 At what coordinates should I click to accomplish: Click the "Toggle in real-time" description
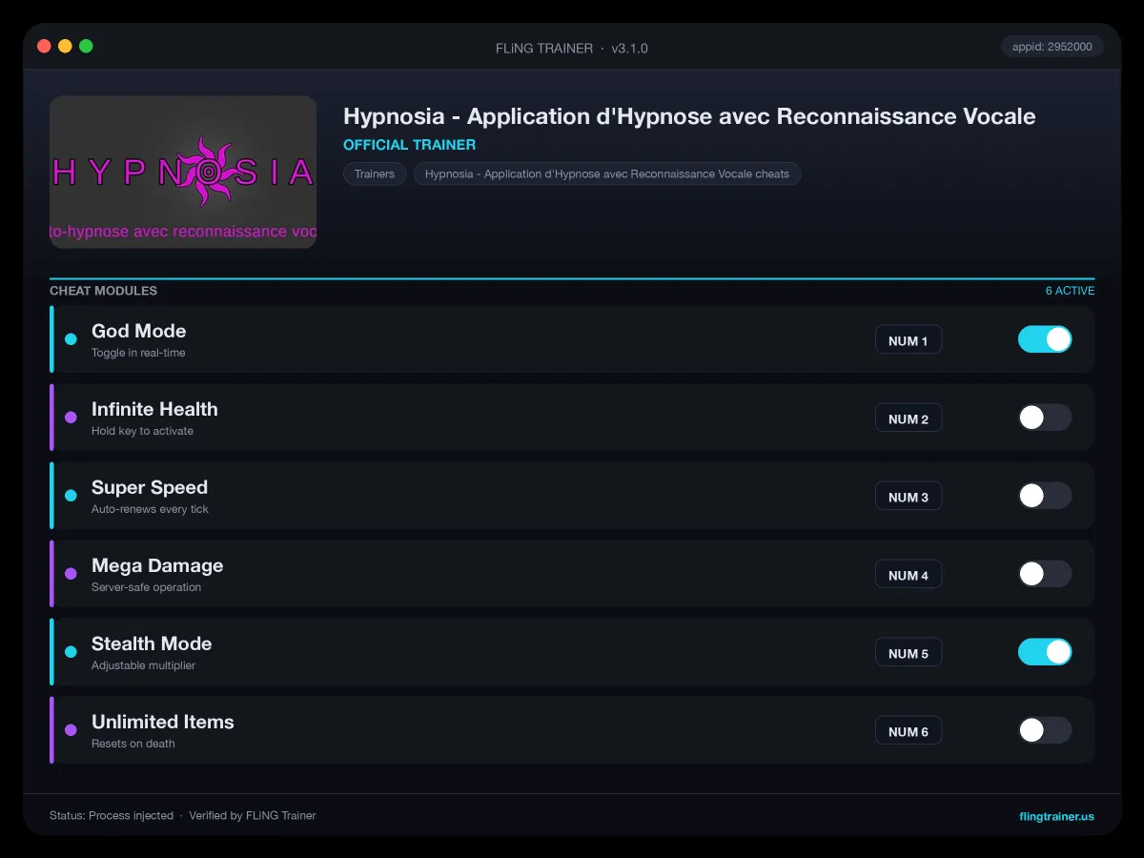pos(138,353)
